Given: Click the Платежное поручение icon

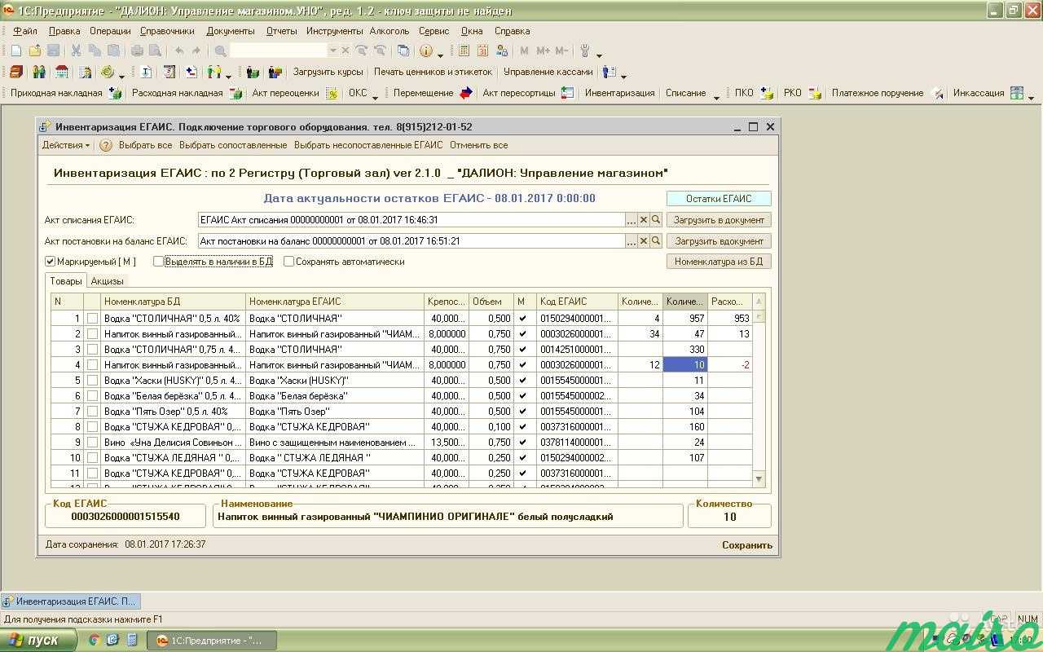Looking at the screenshot, I should [x=937, y=93].
